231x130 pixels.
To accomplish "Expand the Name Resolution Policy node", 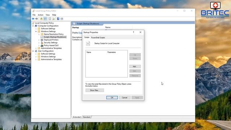I will pos(39,34).
